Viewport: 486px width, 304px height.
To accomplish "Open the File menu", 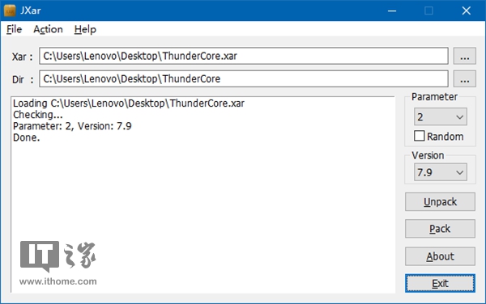I will point(15,29).
